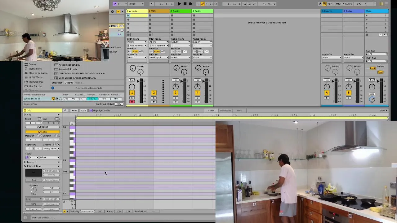This screenshot has width=397, height=223.
Task: Open piano roll grid 1/16 dropdown
Action: [x=383, y=111]
